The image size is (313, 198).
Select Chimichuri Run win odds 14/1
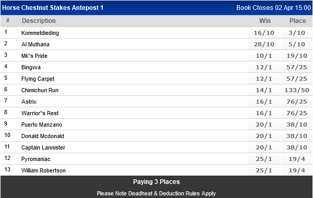pyautogui.click(x=264, y=90)
